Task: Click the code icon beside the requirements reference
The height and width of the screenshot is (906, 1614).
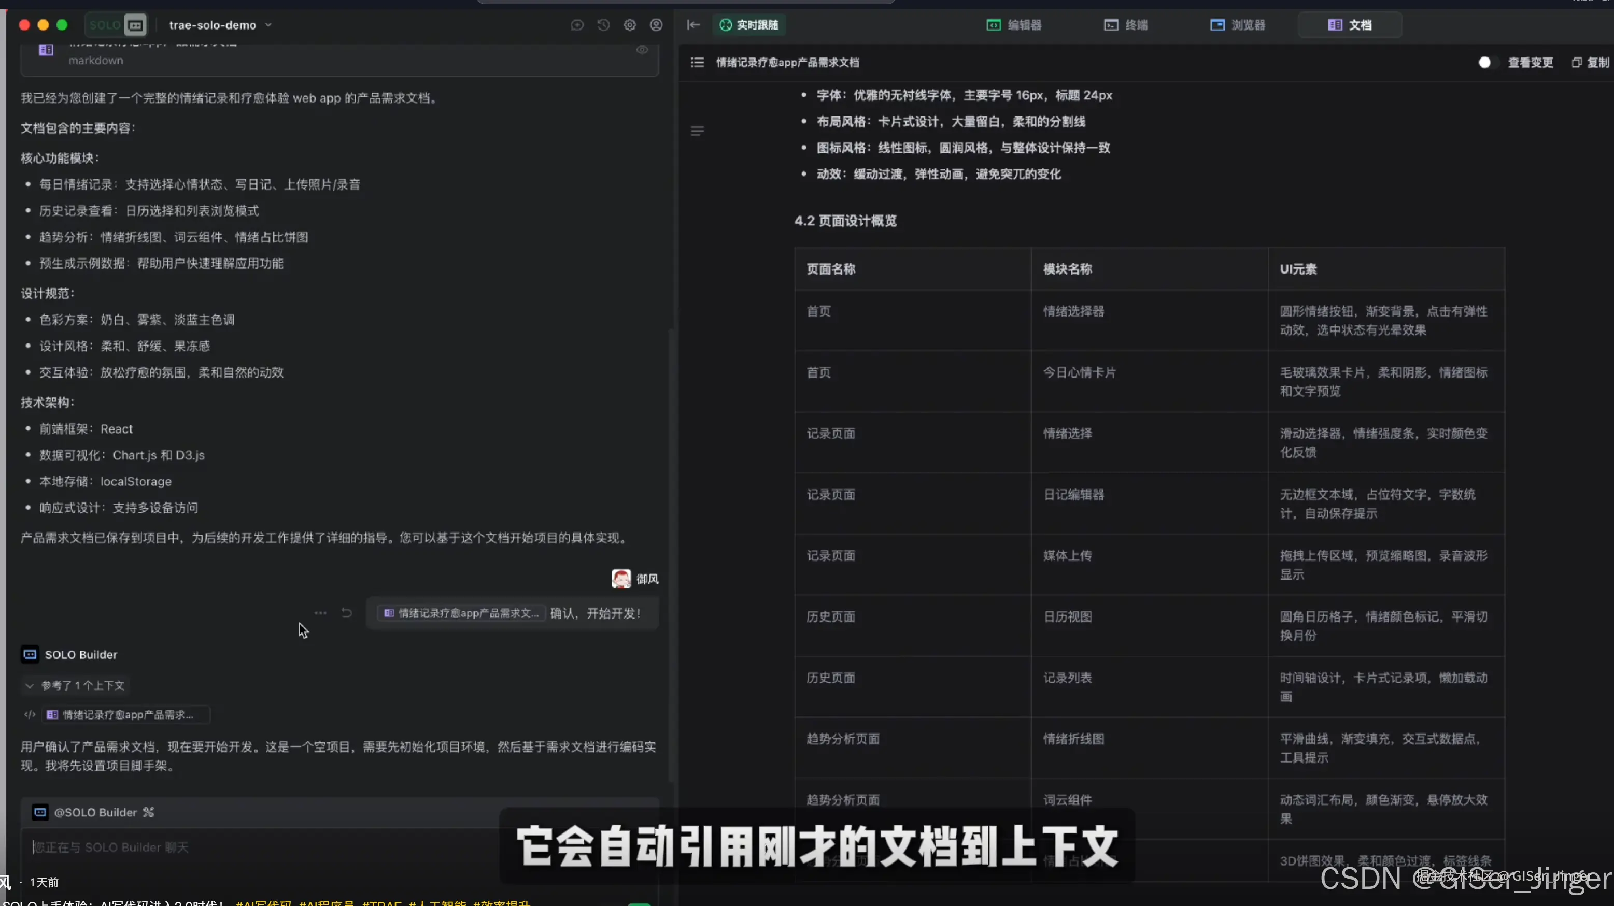Action: coord(29,714)
